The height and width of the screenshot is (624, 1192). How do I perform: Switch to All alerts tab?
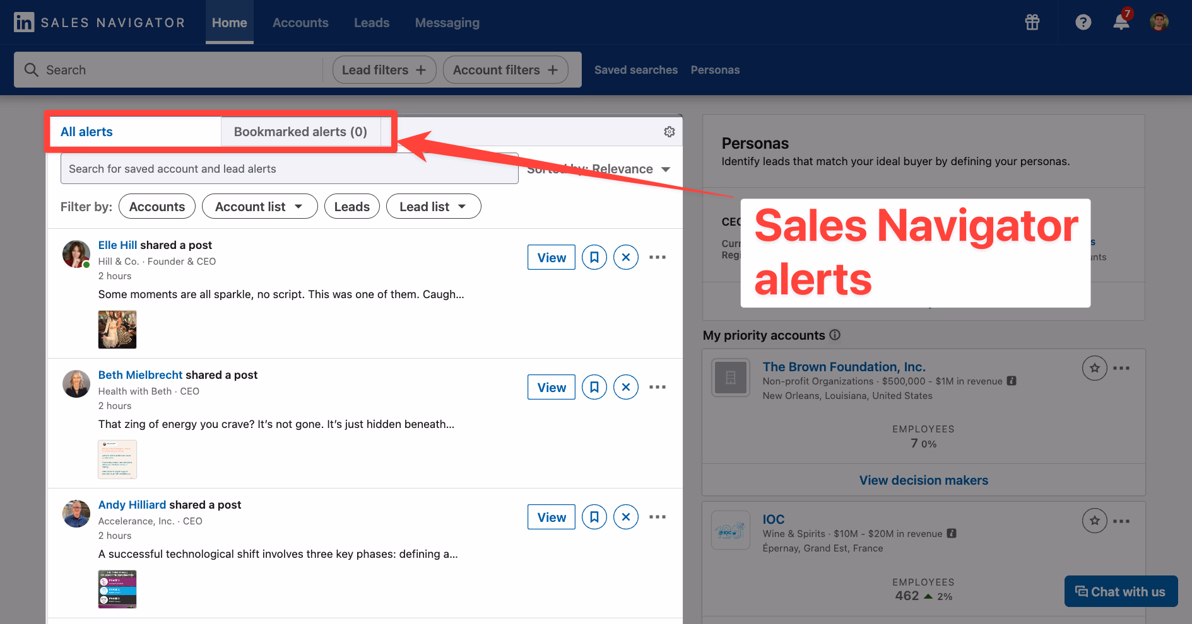pos(135,132)
